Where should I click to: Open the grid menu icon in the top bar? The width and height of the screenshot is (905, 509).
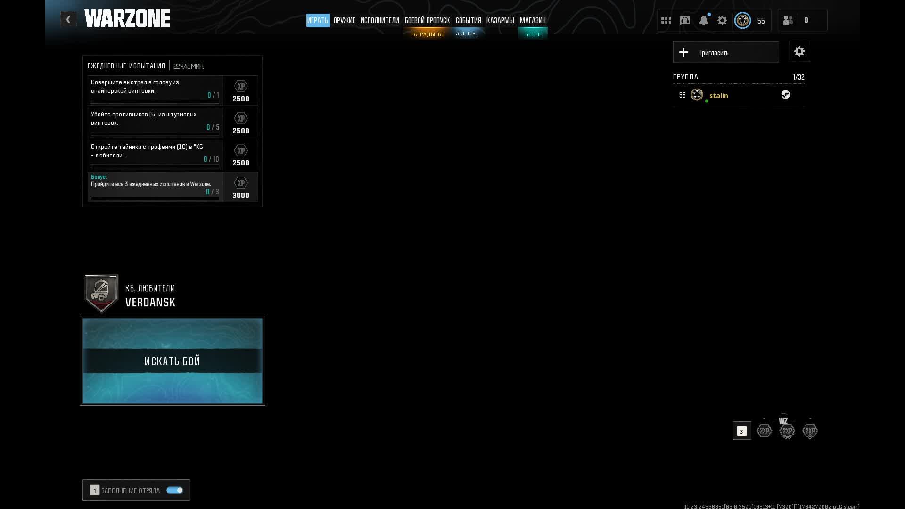point(666,21)
